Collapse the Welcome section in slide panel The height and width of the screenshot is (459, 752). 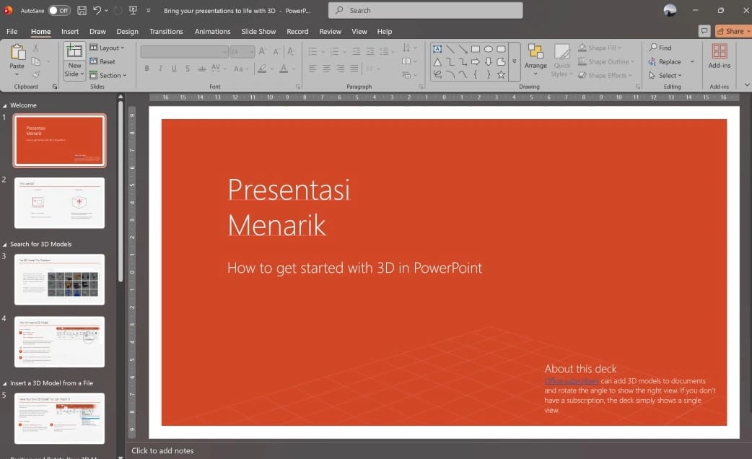coord(6,105)
